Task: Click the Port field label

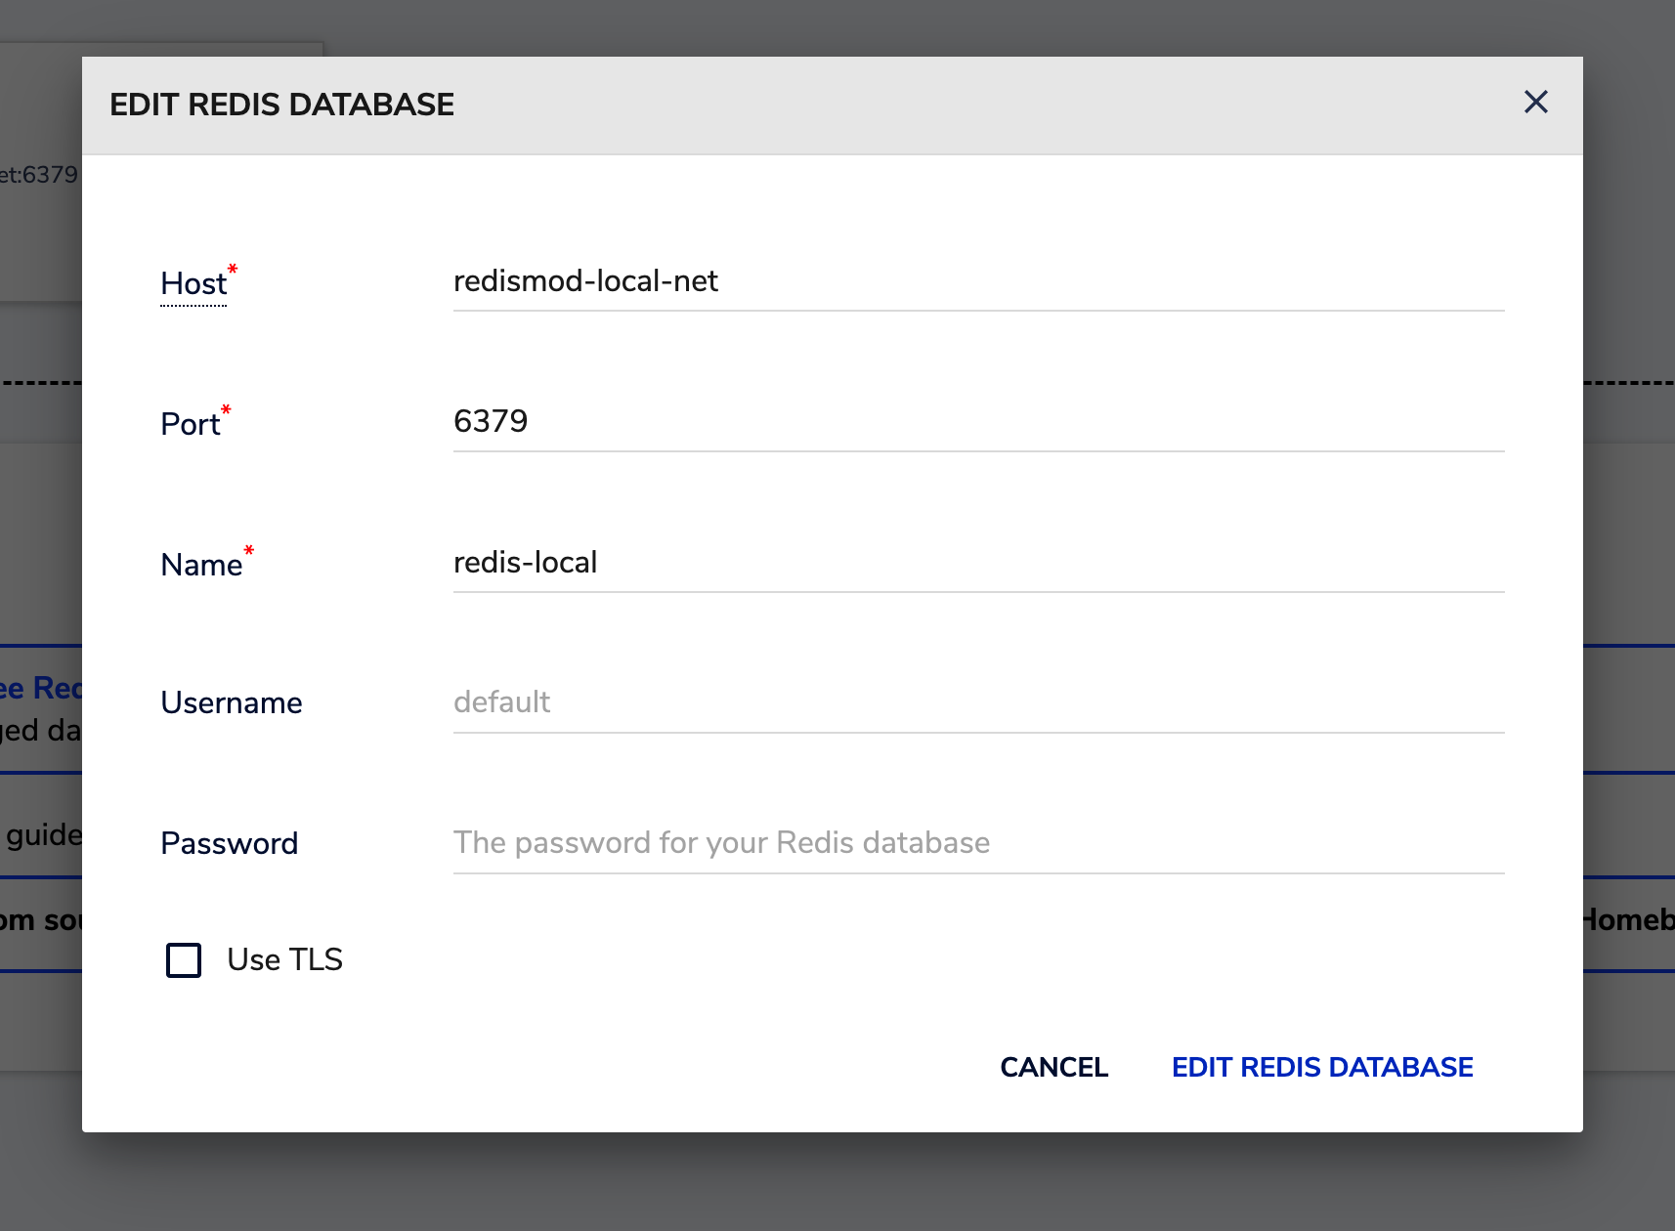Action: tap(191, 425)
